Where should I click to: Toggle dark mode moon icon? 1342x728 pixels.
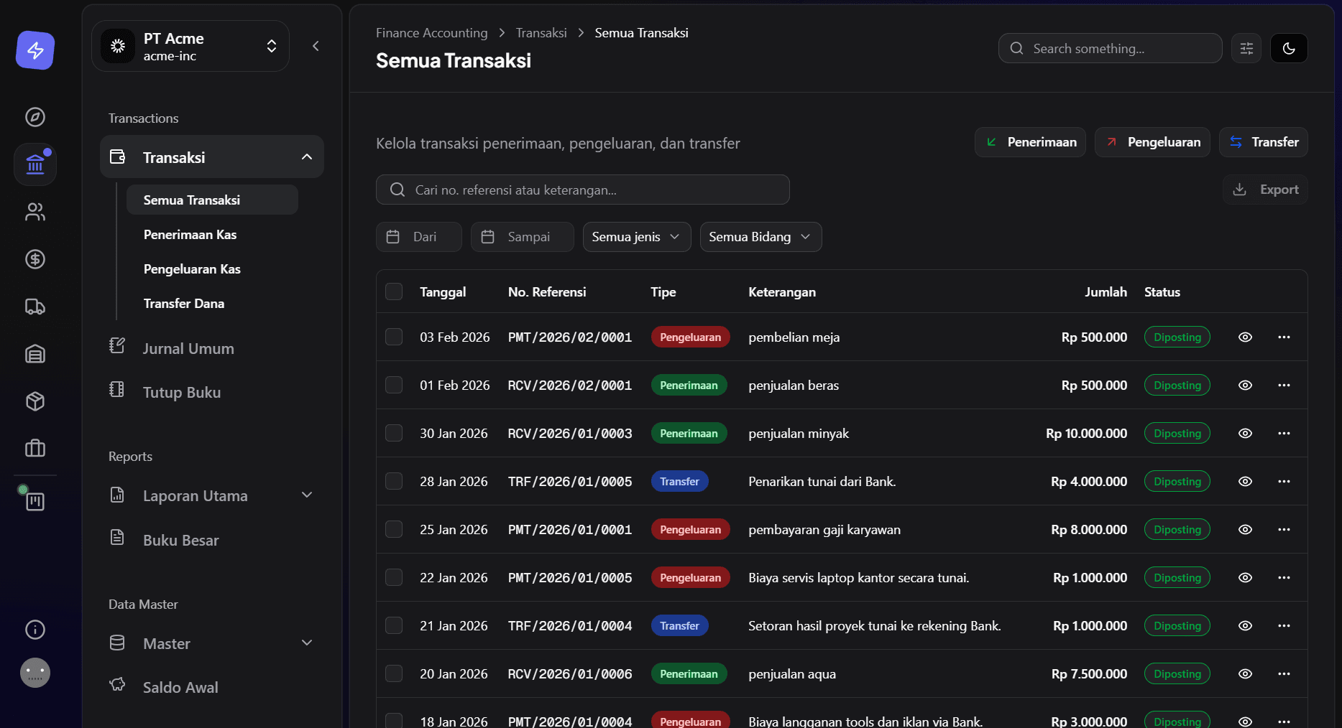[x=1289, y=49]
